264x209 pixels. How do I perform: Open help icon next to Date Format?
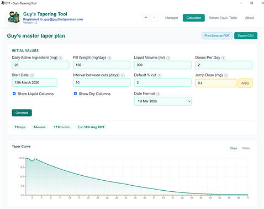[158, 94]
